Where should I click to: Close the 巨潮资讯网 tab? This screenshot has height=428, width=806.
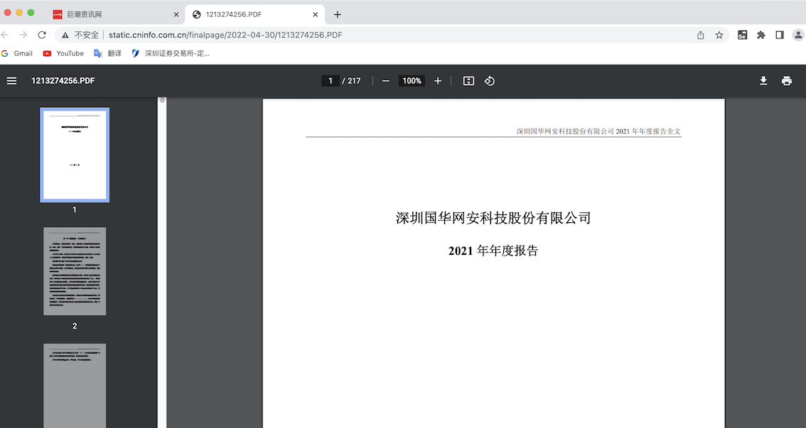(176, 14)
